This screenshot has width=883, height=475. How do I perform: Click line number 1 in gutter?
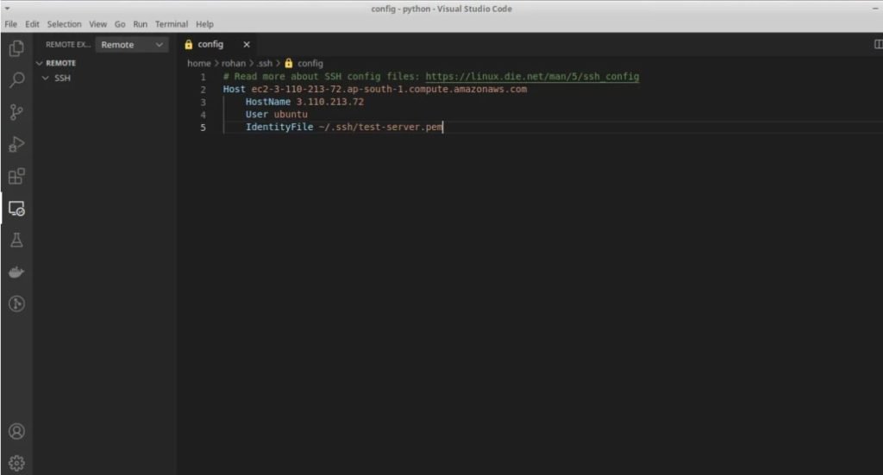tap(203, 77)
